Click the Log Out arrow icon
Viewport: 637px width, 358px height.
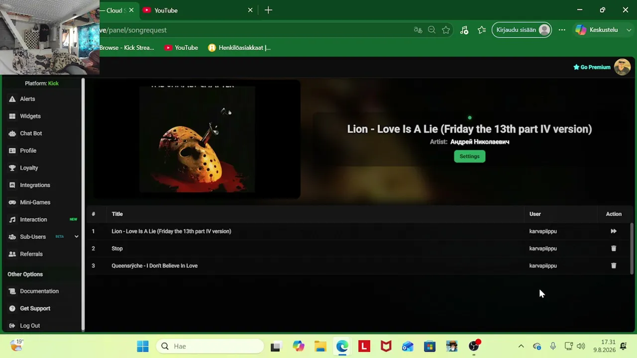coord(12,326)
